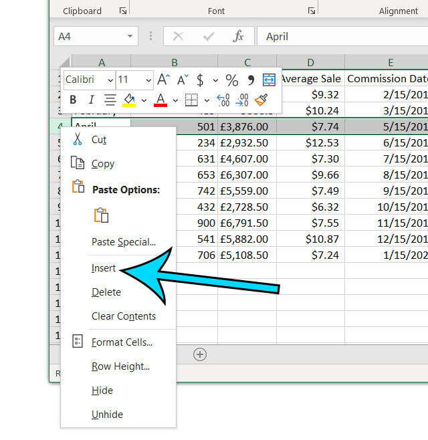Select column B header
Viewport: 428px width, 440px height.
click(175, 62)
